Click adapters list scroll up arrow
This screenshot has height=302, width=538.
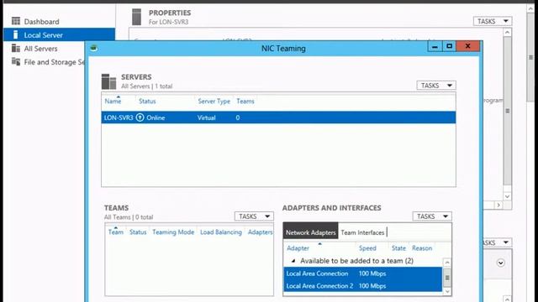click(447, 263)
